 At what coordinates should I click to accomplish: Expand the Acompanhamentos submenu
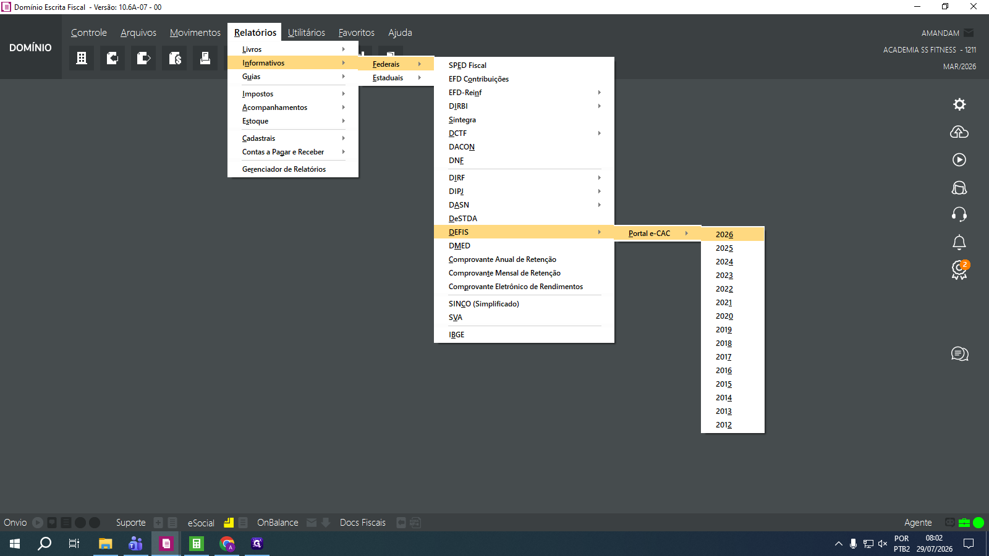pos(293,107)
